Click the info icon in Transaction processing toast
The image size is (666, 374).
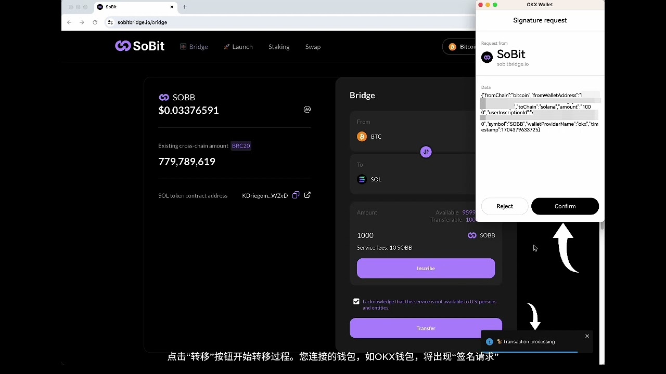pyautogui.click(x=489, y=342)
